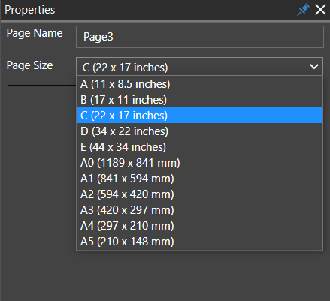
Task: Select A1 (841 x 594 mm) option
Action: coord(199,179)
